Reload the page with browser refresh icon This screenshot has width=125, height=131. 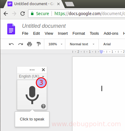click(23, 14)
